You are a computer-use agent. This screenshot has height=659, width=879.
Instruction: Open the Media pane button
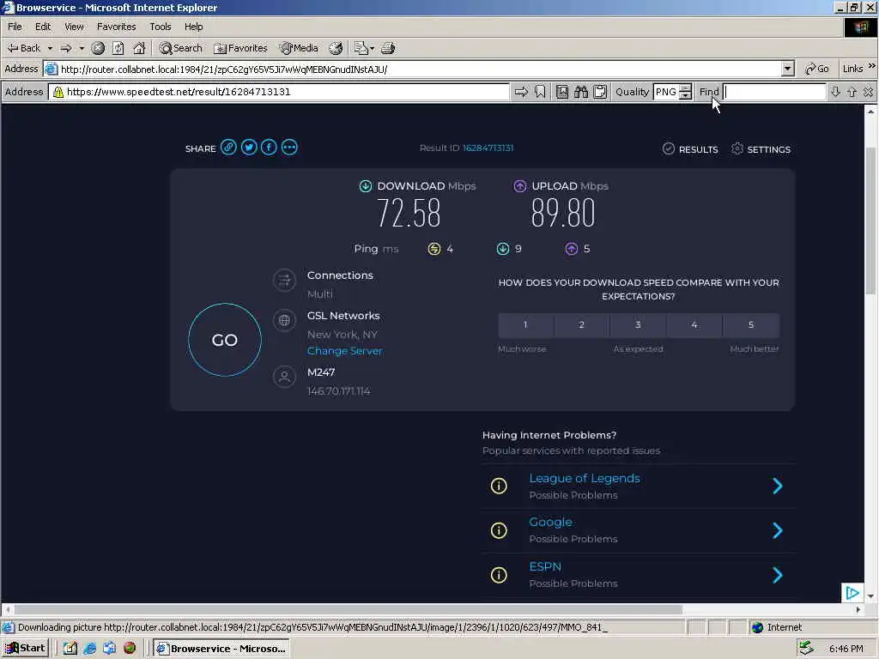tap(299, 48)
